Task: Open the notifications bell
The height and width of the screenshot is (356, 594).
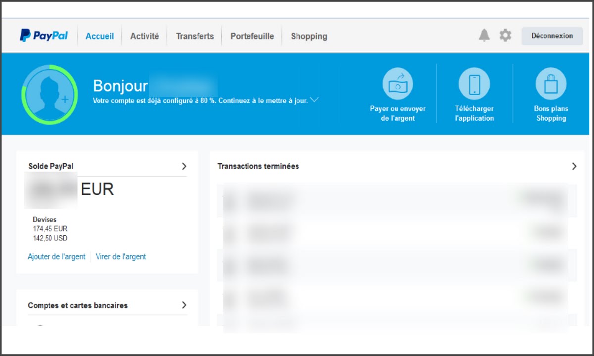Action: pyautogui.click(x=484, y=35)
